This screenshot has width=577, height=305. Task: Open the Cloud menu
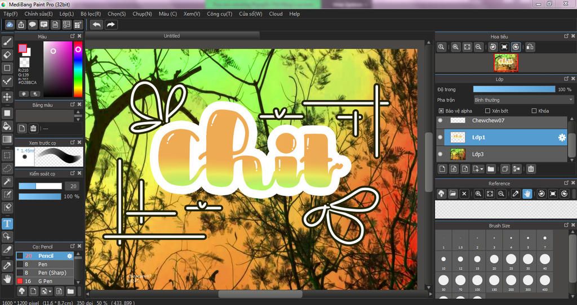276,14
